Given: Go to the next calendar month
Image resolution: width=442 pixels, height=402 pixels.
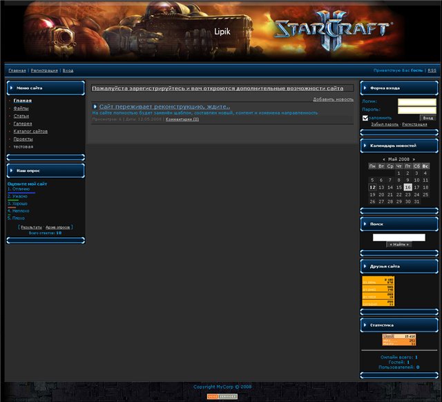Looking at the screenshot, I should click(x=414, y=160).
